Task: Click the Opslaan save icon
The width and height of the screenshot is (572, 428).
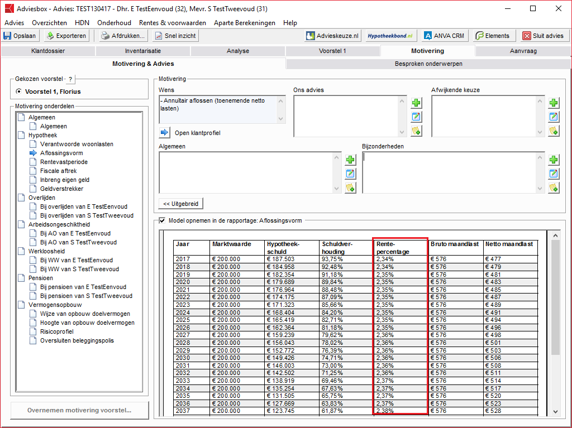Action: pyautogui.click(x=8, y=36)
